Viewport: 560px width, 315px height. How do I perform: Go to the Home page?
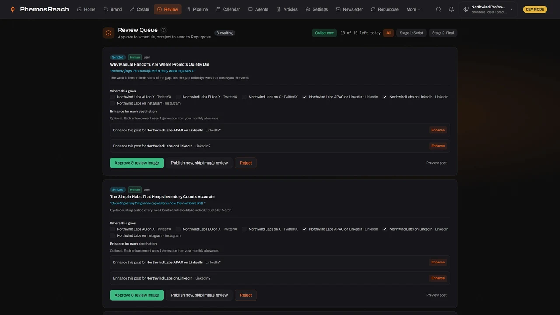click(86, 9)
